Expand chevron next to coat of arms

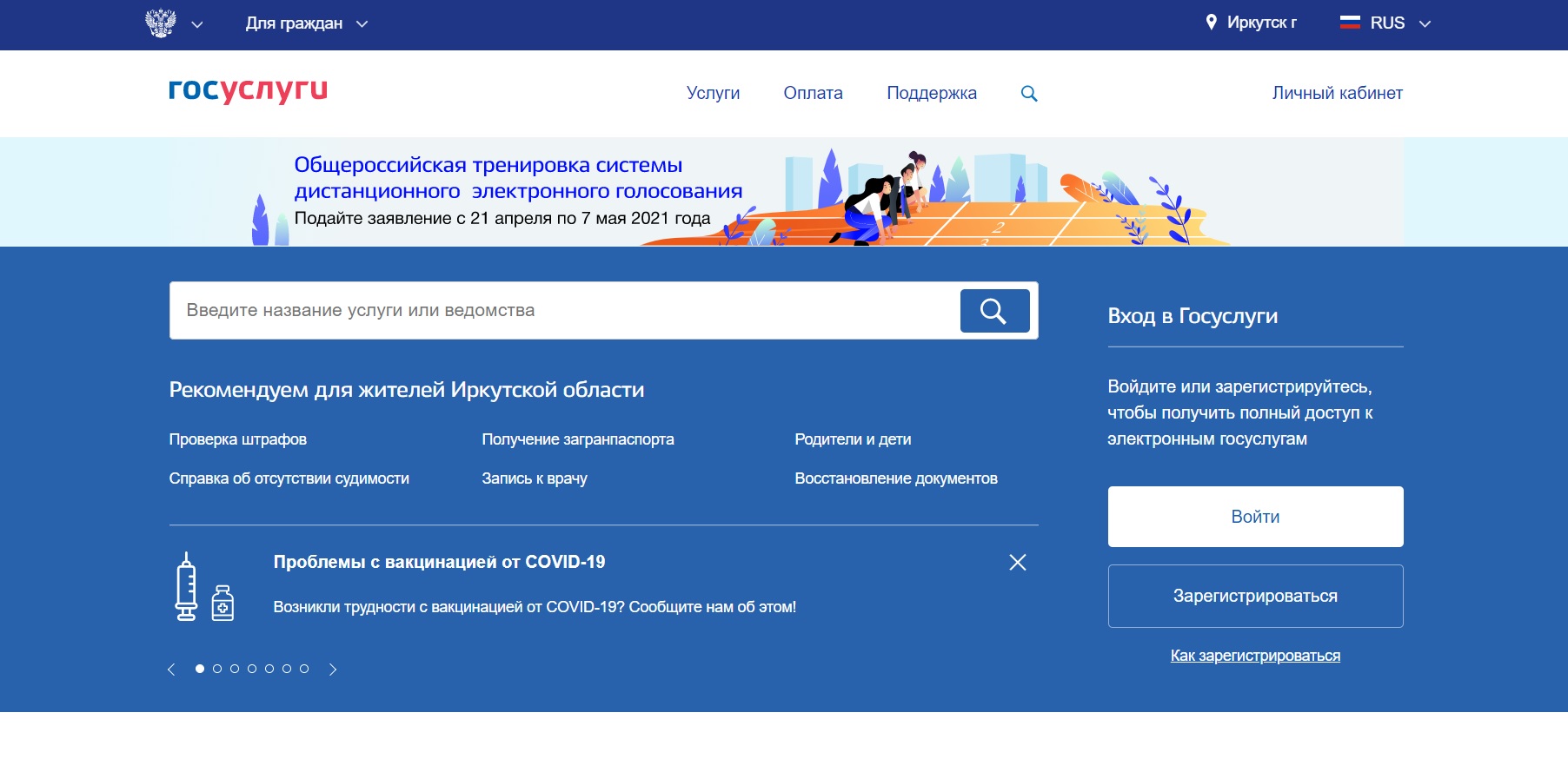(197, 24)
